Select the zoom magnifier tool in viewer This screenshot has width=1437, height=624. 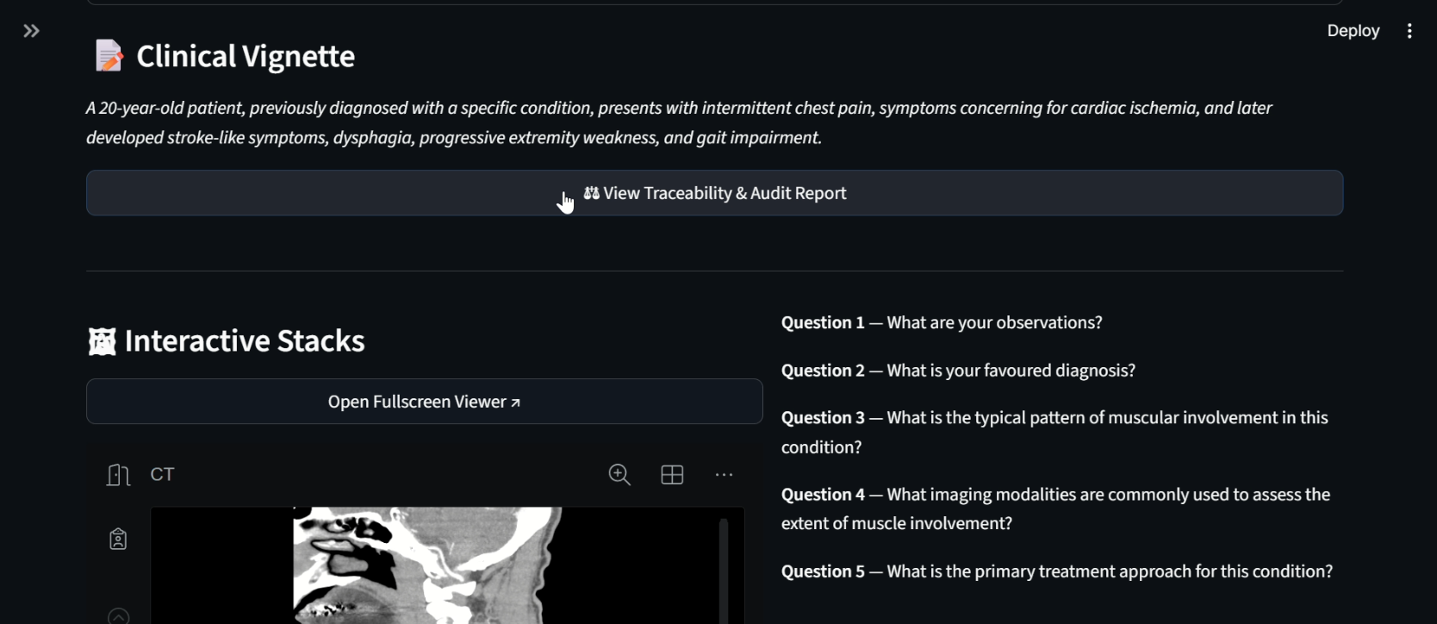tap(619, 475)
